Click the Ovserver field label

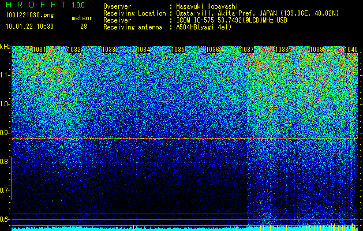tap(117, 6)
